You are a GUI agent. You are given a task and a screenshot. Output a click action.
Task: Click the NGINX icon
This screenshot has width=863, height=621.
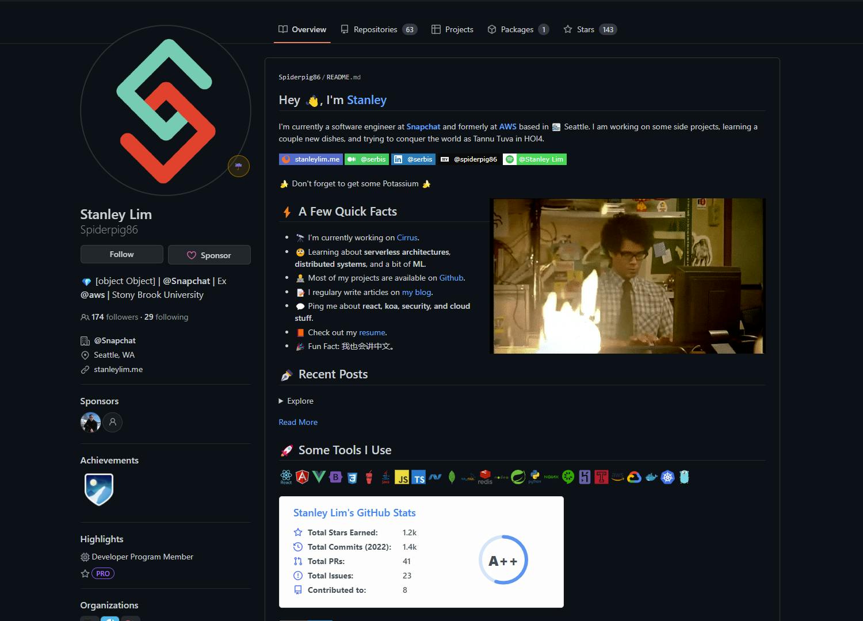point(551,477)
